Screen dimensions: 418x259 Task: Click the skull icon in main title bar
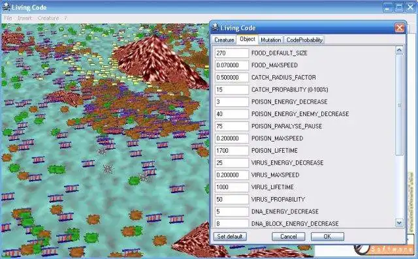point(6,7)
